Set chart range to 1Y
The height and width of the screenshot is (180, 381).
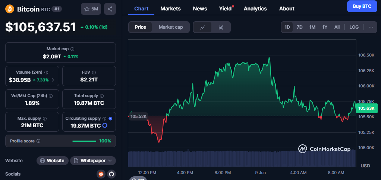pos(325,27)
